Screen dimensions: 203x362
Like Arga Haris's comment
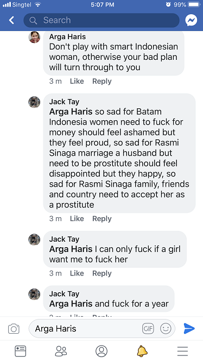tap(77, 81)
